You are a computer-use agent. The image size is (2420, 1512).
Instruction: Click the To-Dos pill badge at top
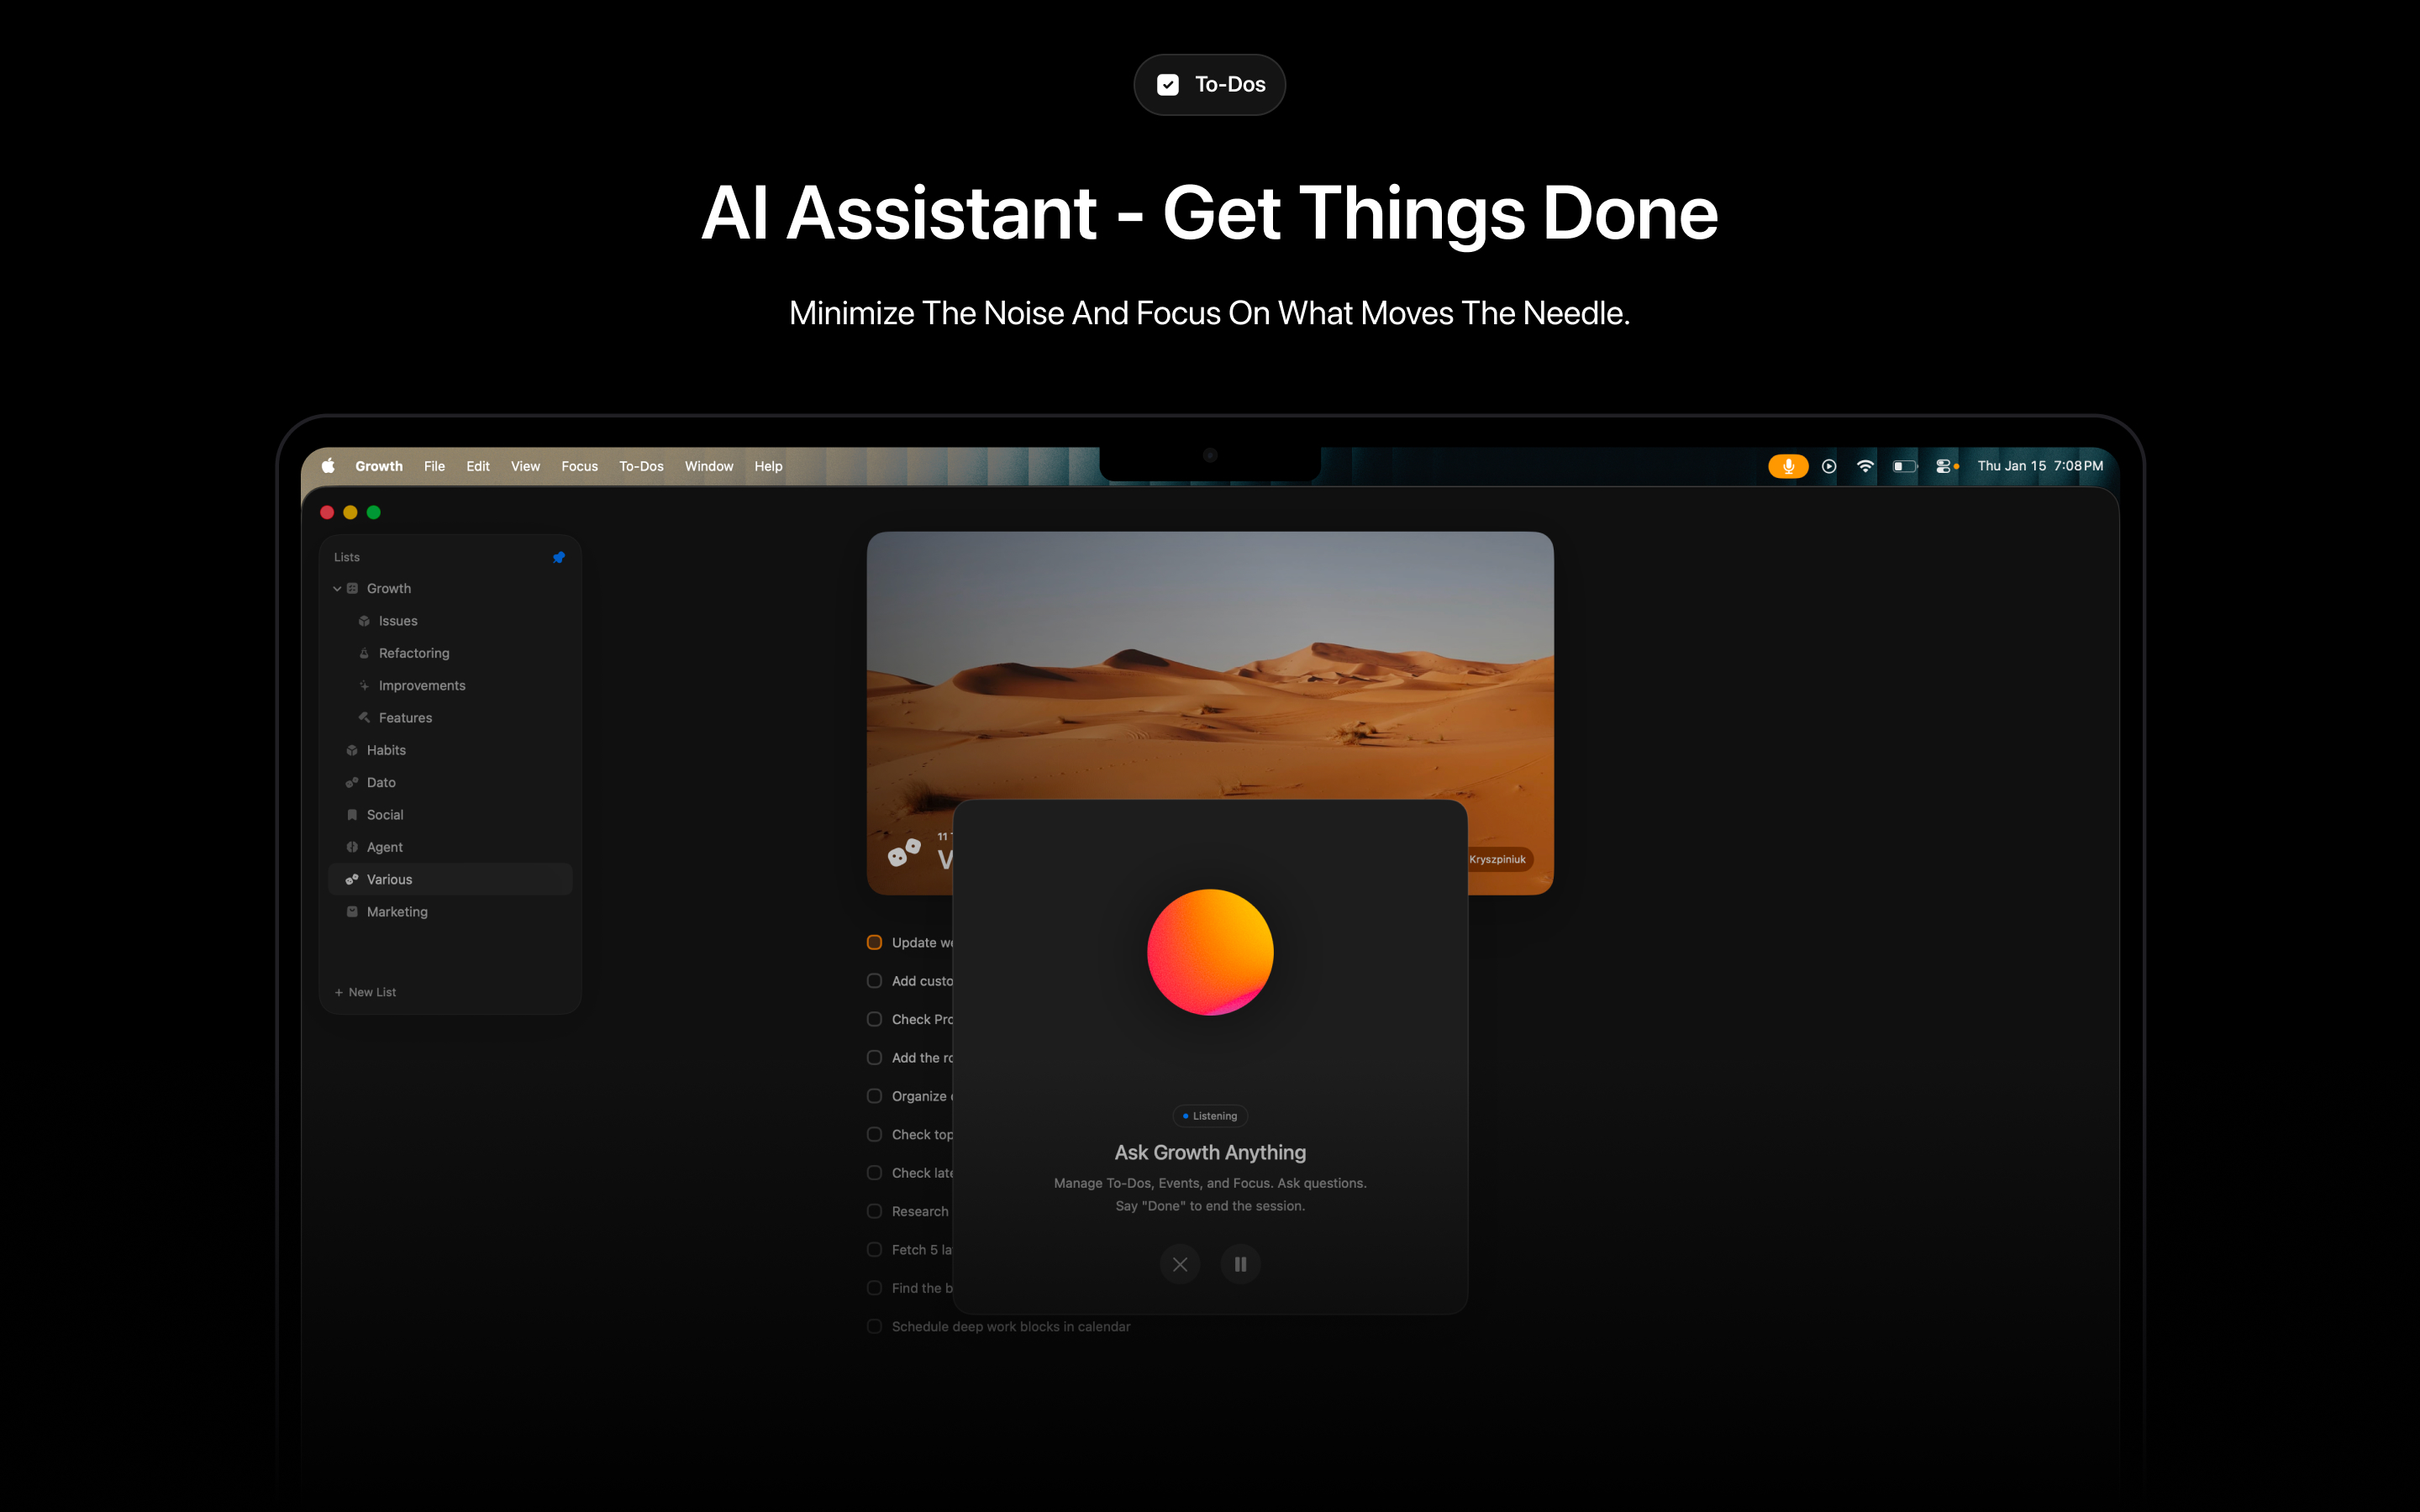(x=1210, y=85)
